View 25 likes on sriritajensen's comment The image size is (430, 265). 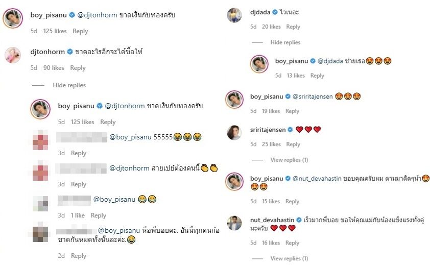[x=271, y=144]
